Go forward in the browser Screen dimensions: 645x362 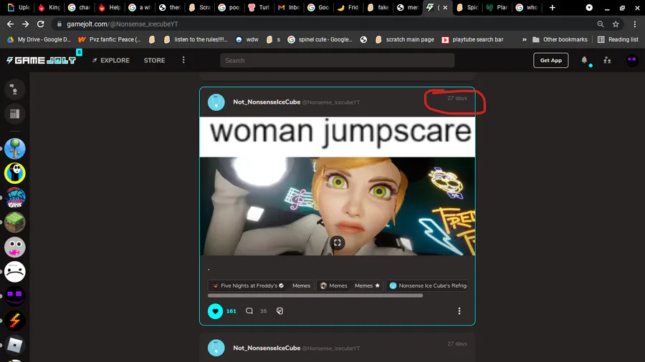coord(26,24)
